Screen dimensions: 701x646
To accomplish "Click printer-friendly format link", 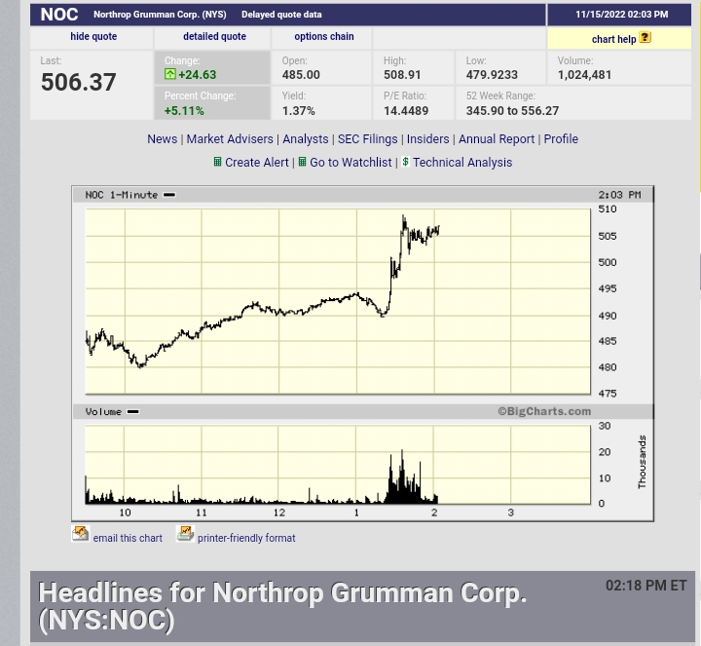I will coord(246,538).
